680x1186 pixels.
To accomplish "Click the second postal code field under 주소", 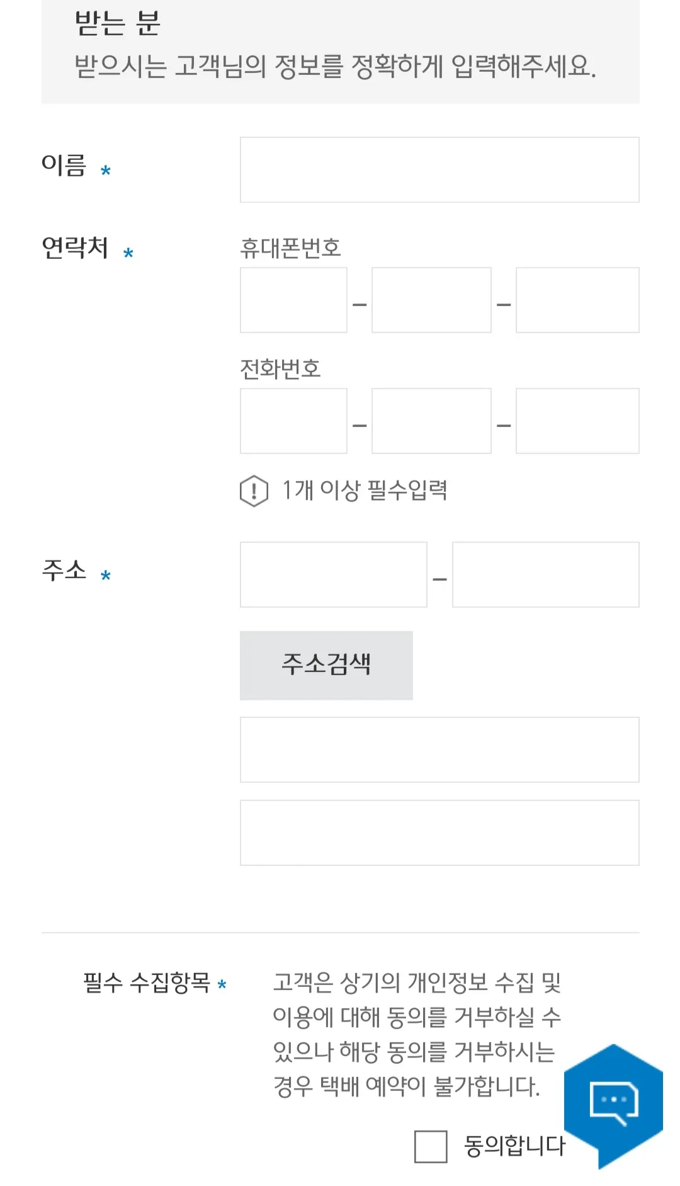I will [546, 574].
